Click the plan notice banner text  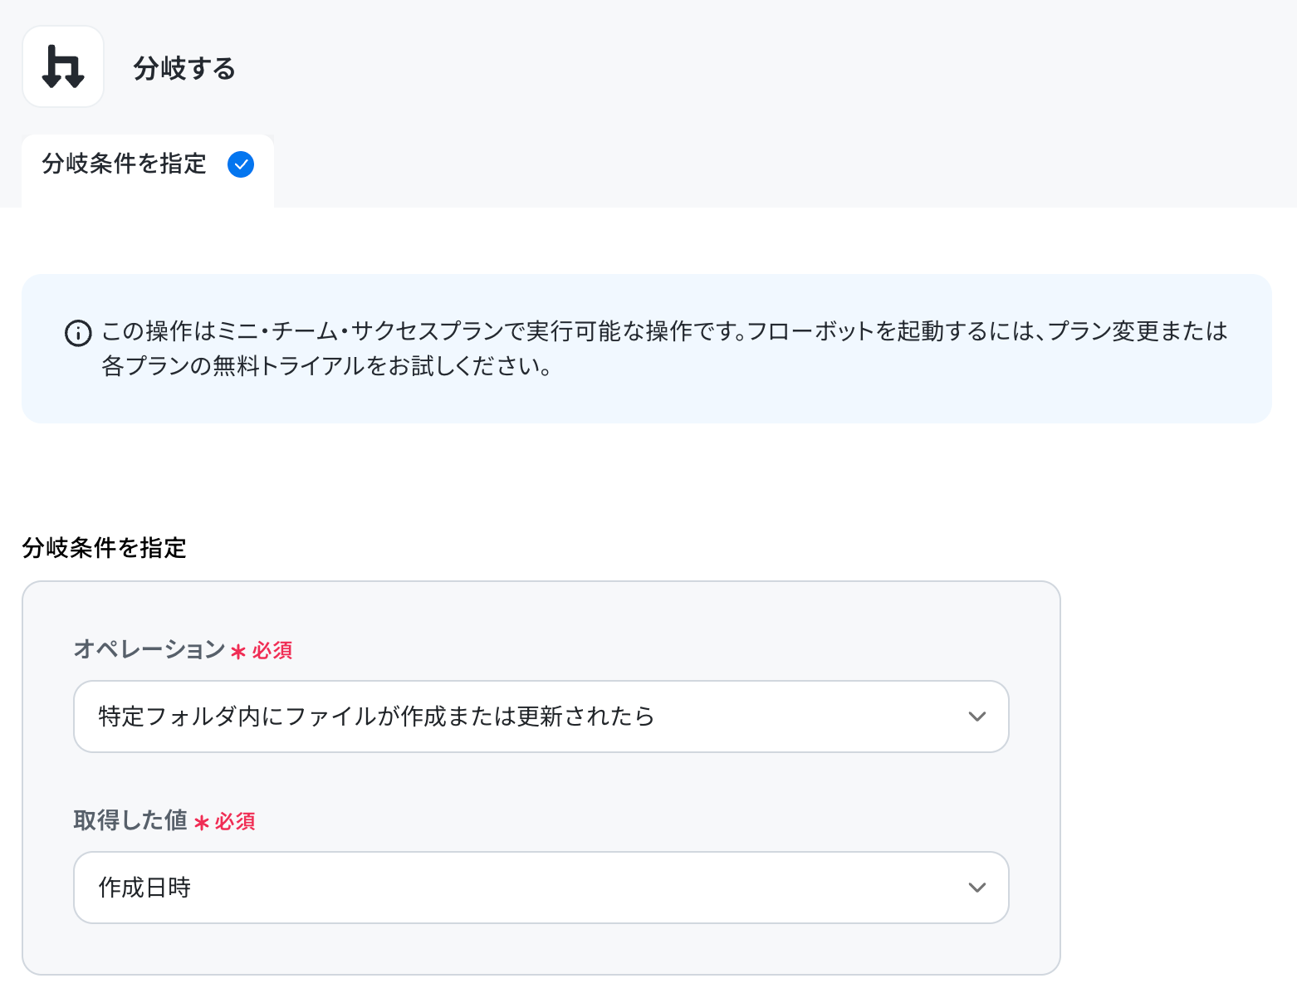(664, 349)
